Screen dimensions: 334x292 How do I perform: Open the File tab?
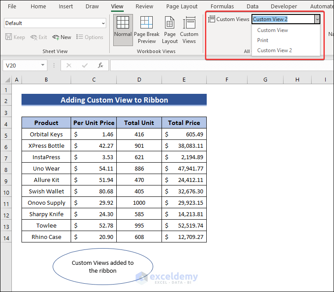coord(12,7)
